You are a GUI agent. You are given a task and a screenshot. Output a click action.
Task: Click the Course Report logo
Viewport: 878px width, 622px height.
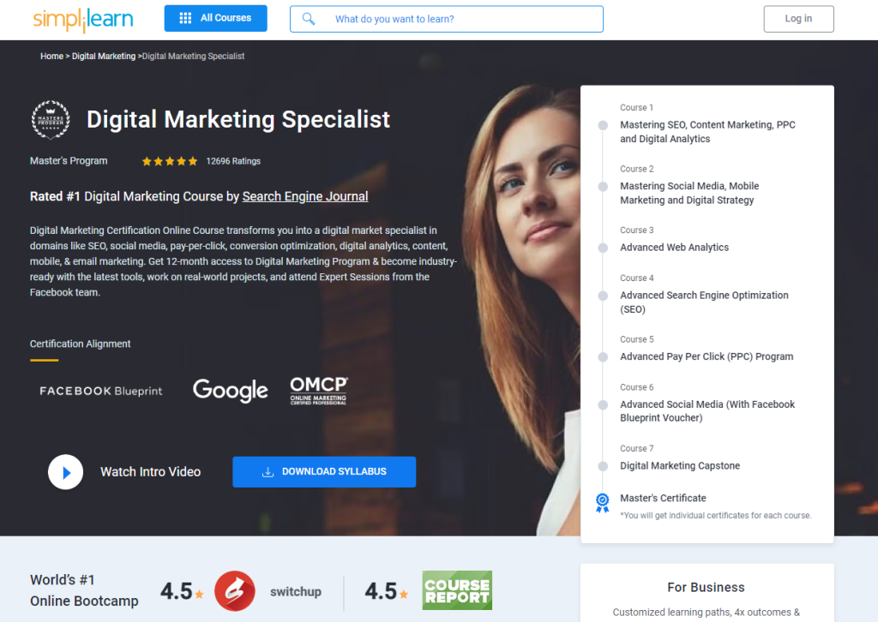(x=457, y=590)
